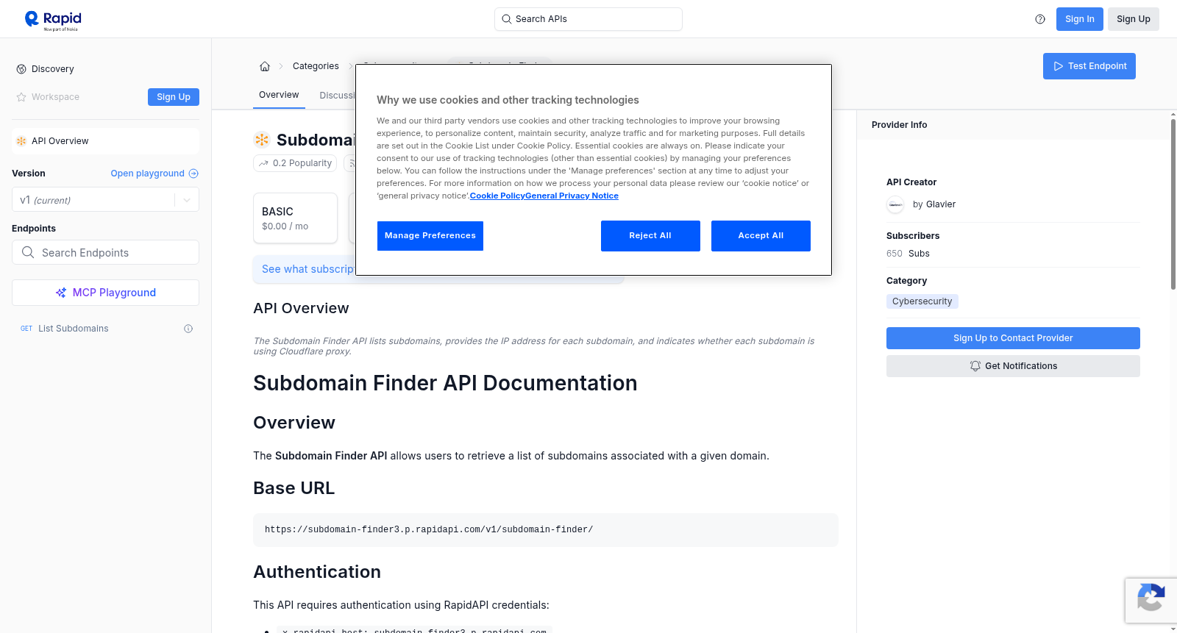Open the Rapid logo homepage

coord(53,20)
